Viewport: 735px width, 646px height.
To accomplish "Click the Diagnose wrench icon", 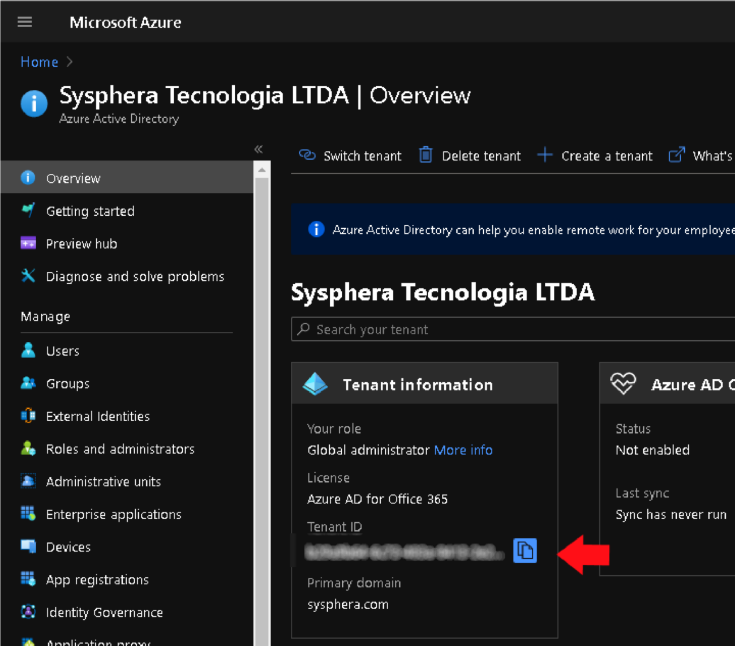I will [28, 276].
